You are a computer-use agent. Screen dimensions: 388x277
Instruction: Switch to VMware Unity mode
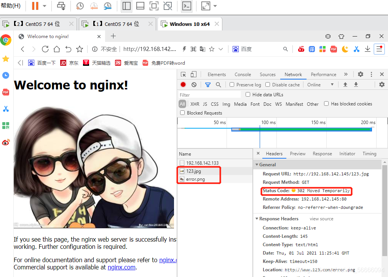coord(168,6)
